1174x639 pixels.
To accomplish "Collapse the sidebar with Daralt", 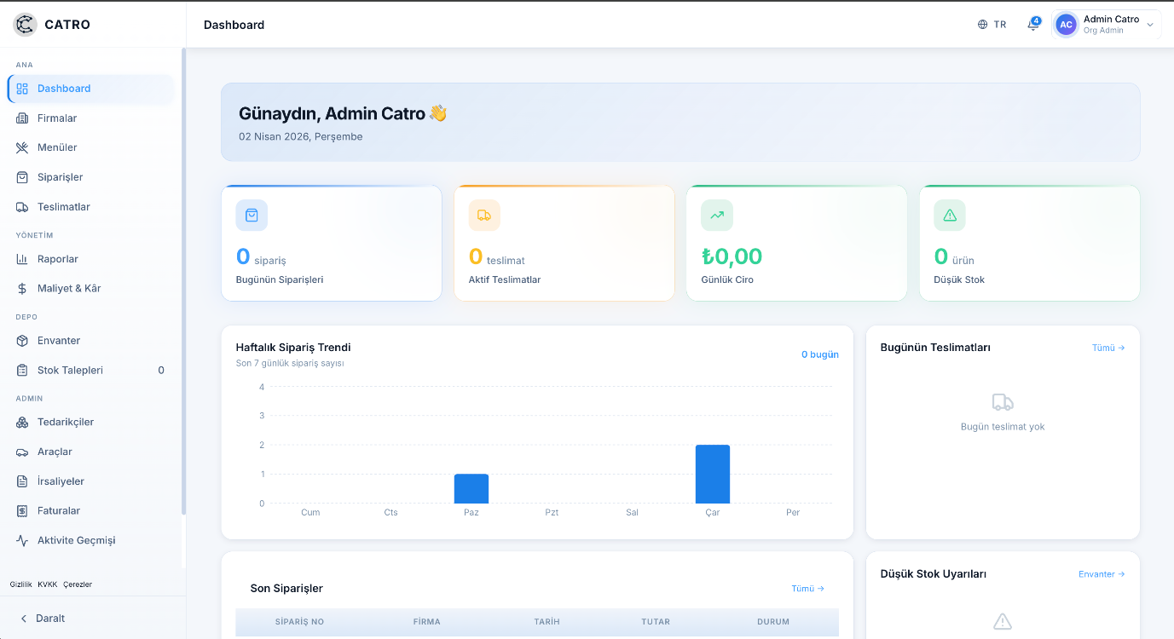I will [43, 619].
